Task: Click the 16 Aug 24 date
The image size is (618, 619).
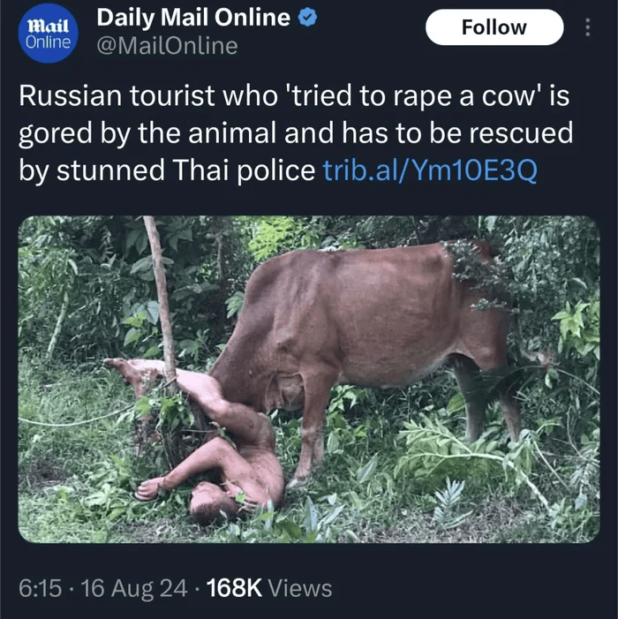Action: point(134,588)
